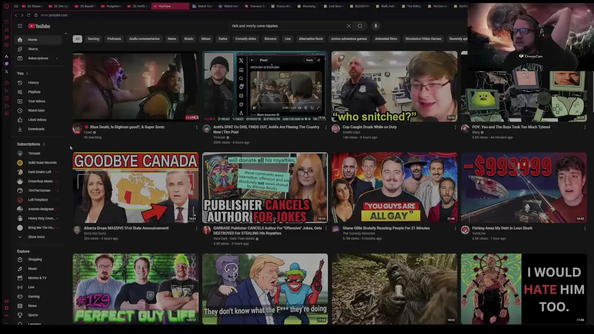
Task: Select the Podcasts filter chip
Action: 114,39
